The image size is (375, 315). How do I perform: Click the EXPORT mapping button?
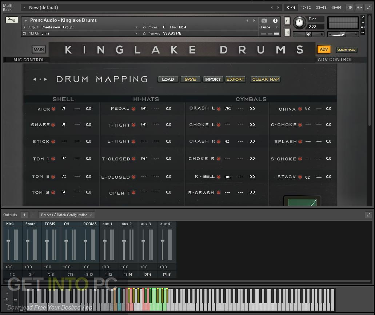click(235, 79)
